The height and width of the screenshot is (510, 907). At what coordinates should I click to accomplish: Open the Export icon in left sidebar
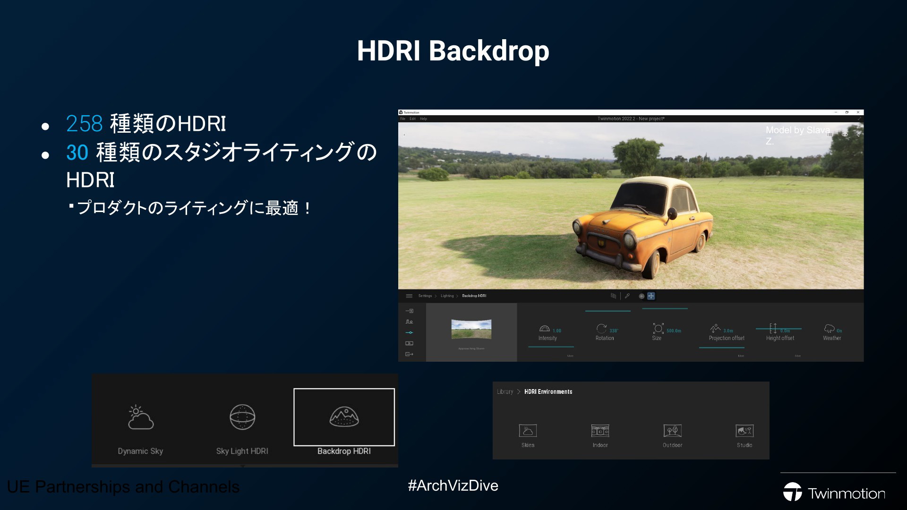[410, 354]
